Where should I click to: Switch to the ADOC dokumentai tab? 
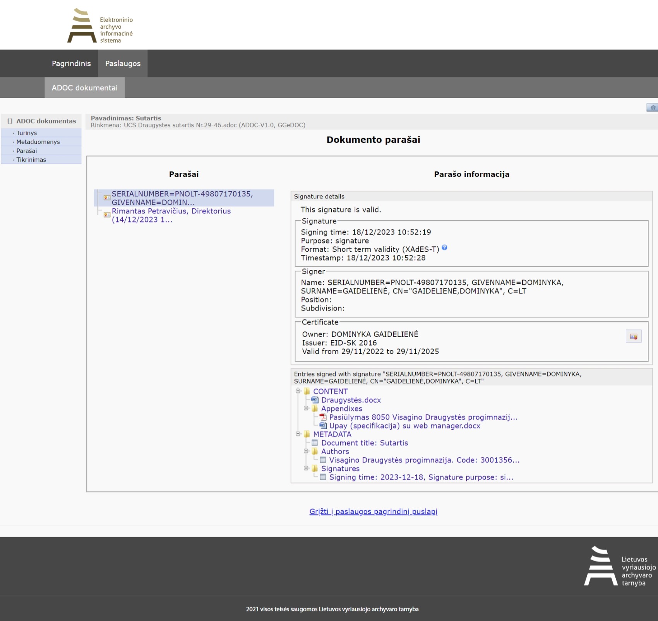84,88
